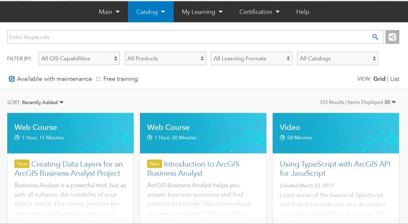Click the share icon button

392,37
